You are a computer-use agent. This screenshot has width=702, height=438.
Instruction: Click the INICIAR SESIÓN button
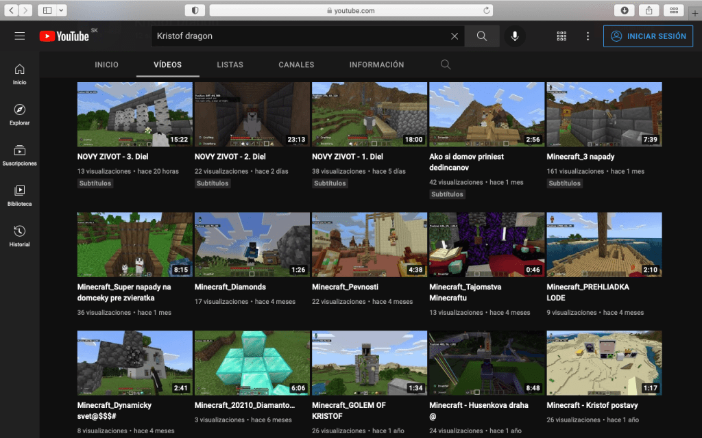pyautogui.click(x=648, y=36)
